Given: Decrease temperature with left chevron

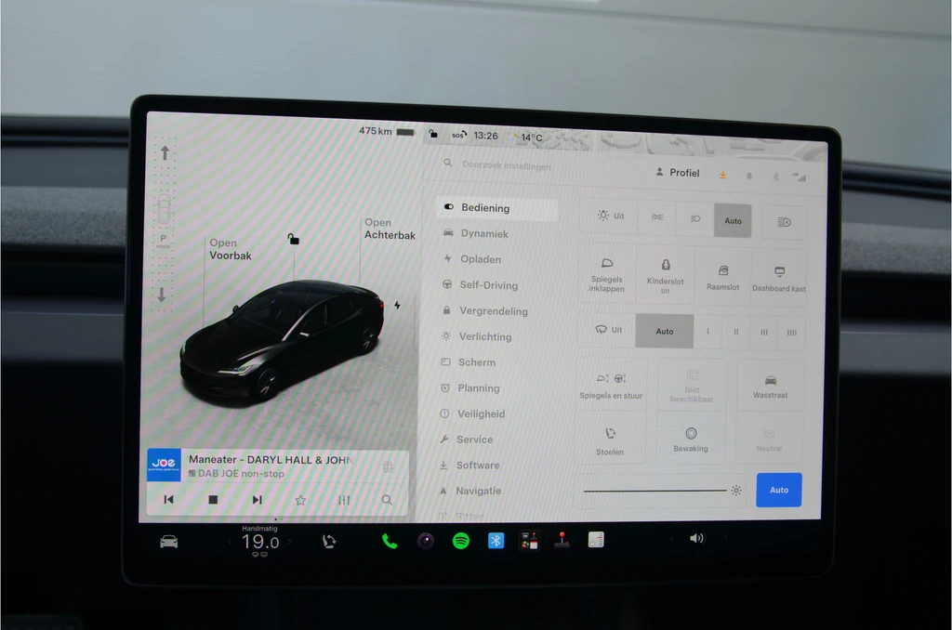Looking at the screenshot, I should pyautogui.click(x=229, y=542).
